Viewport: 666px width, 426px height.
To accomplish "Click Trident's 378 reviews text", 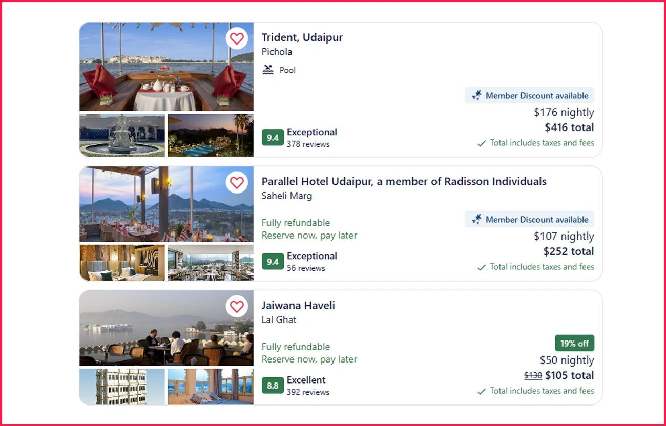I will (308, 144).
